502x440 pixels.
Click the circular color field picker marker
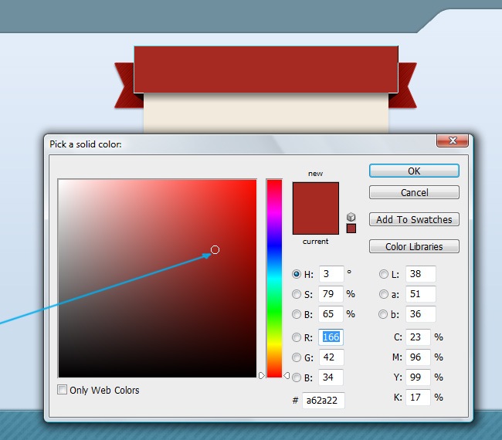pos(215,249)
